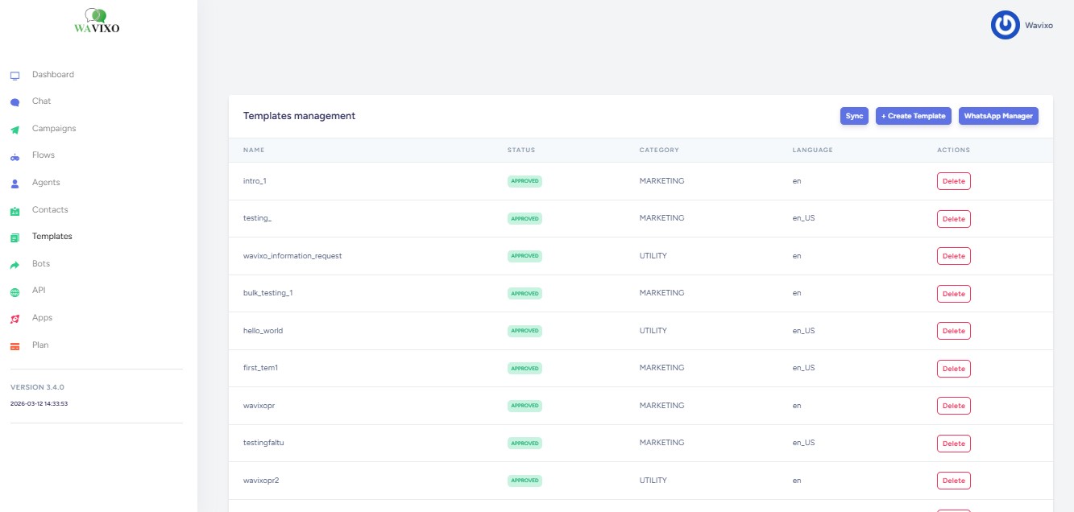This screenshot has height=512, width=1074.
Task: Click the API globe icon
Action: point(15,291)
